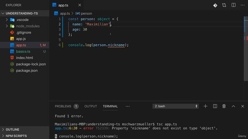Expand the .vscode folder
Image resolution: width=248 pixels, height=139 pixels.
7,20
